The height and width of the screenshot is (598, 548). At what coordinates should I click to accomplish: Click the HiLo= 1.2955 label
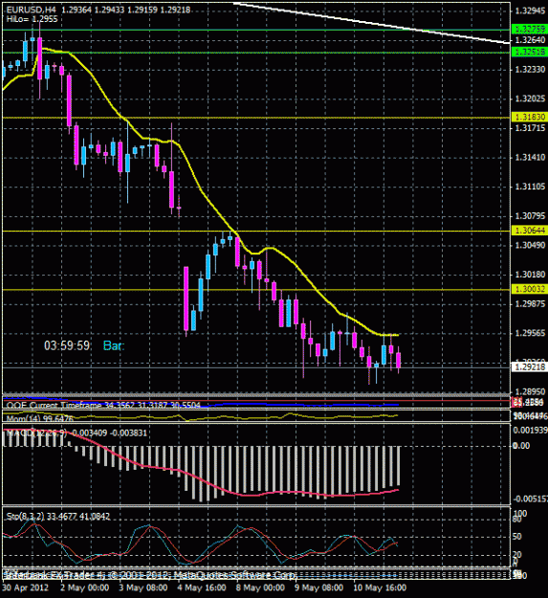click(32, 19)
